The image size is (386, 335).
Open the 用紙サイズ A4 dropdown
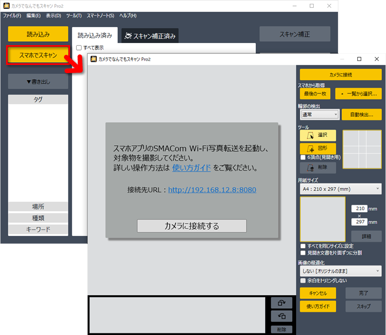(x=341, y=189)
